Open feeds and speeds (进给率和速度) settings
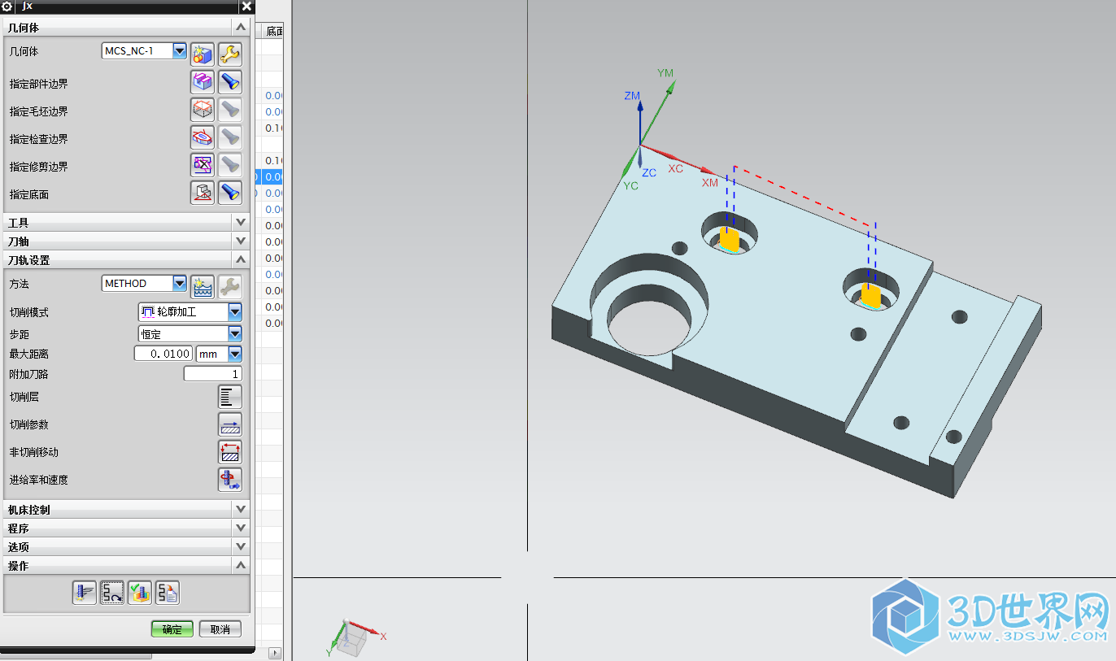Viewport: 1116px width, 661px height. [230, 480]
